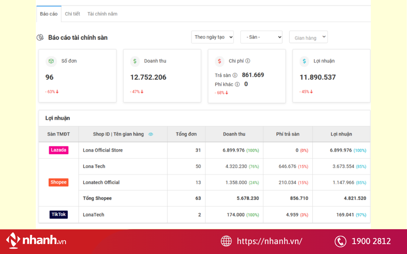The width and height of the screenshot is (407, 254).
Task: Click the -47% change indicator
Action: point(137,92)
